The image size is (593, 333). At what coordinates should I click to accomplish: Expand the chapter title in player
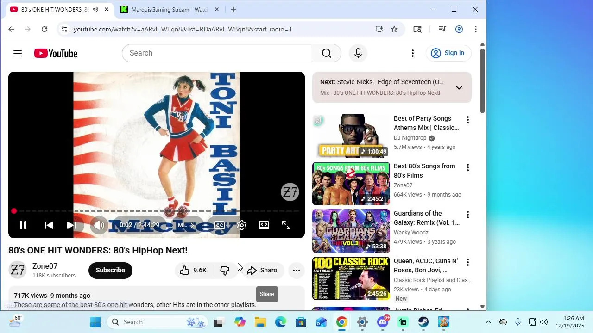point(186,225)
